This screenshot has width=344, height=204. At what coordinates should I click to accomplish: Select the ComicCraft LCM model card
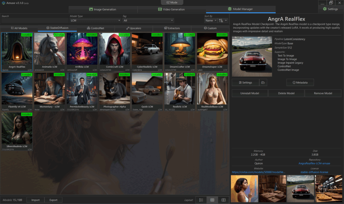115,52
